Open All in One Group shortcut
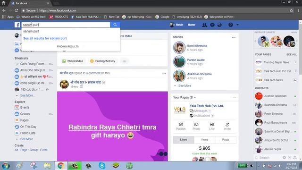 [x=34, y=70]
